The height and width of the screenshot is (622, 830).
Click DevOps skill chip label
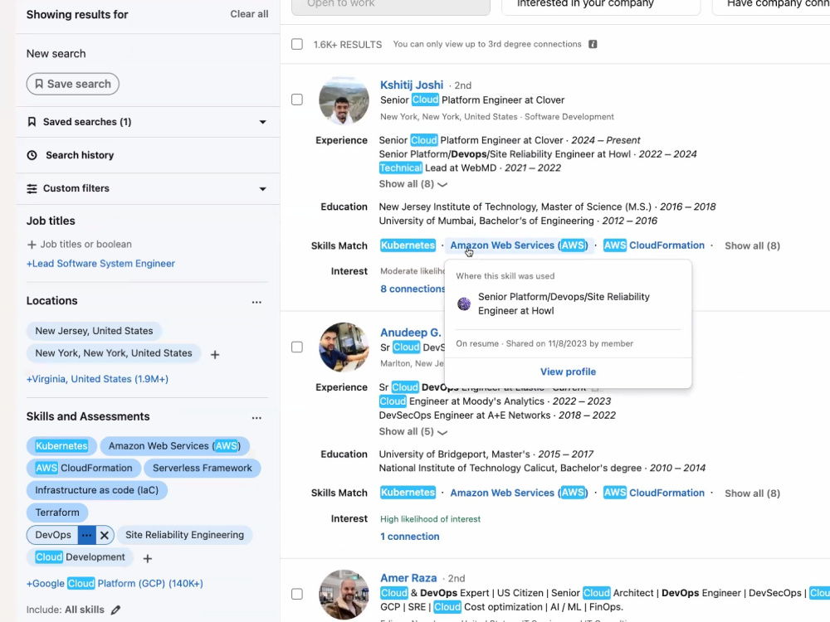[x=53, y=535]
